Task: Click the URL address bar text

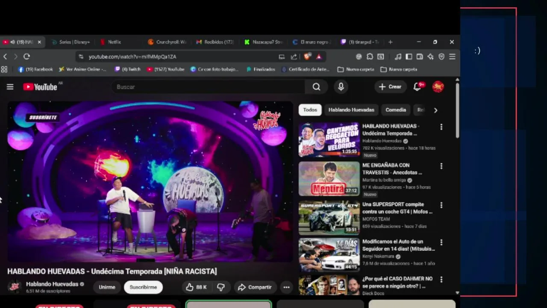Action: click(x=132, y=56)
